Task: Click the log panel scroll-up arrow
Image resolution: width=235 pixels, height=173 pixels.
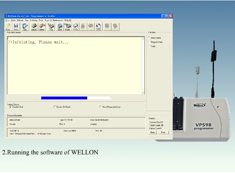Action: 143,39
